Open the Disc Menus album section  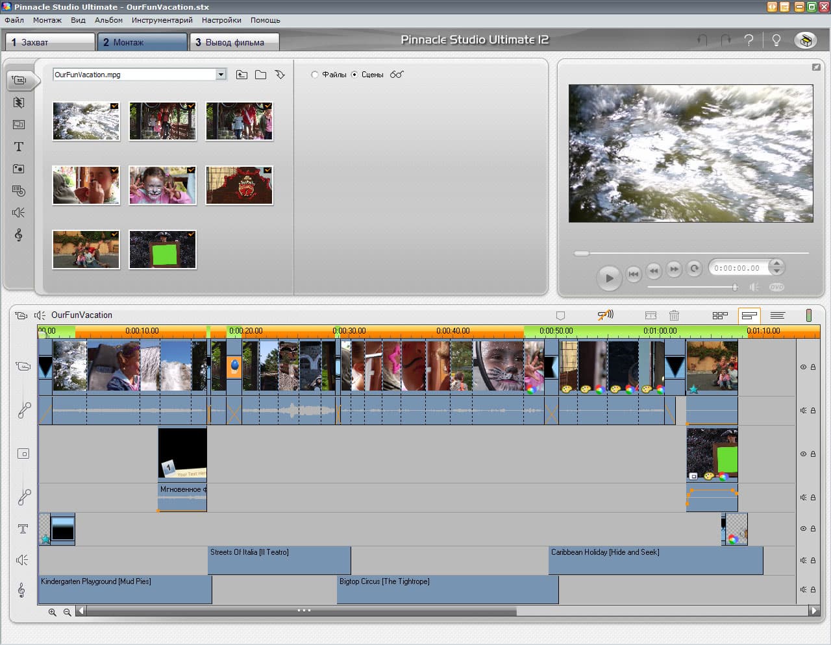click(x=19, y=191)
